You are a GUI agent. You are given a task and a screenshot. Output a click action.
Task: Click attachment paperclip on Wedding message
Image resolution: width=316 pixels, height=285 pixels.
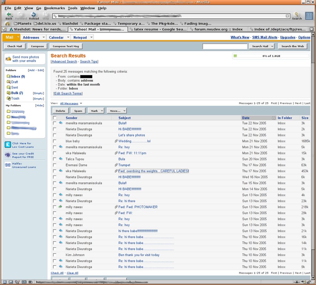(x=116, y=141)
